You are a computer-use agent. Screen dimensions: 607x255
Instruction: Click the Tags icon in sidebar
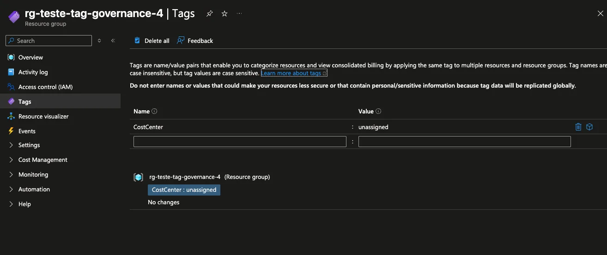pyautogui.click(x=11, y=101)
